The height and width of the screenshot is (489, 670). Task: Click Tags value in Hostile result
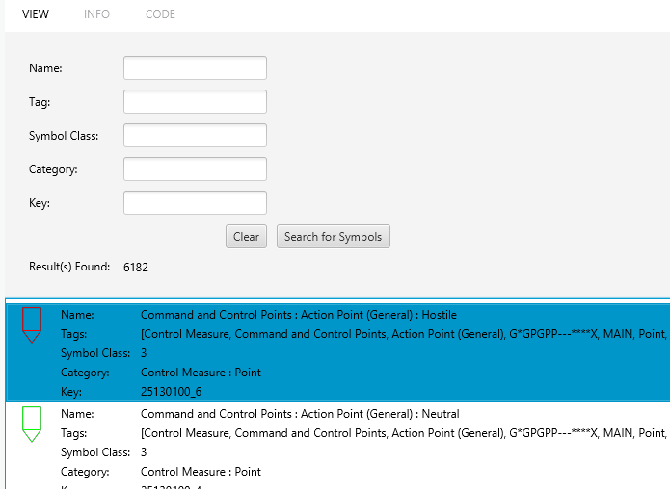405,334
